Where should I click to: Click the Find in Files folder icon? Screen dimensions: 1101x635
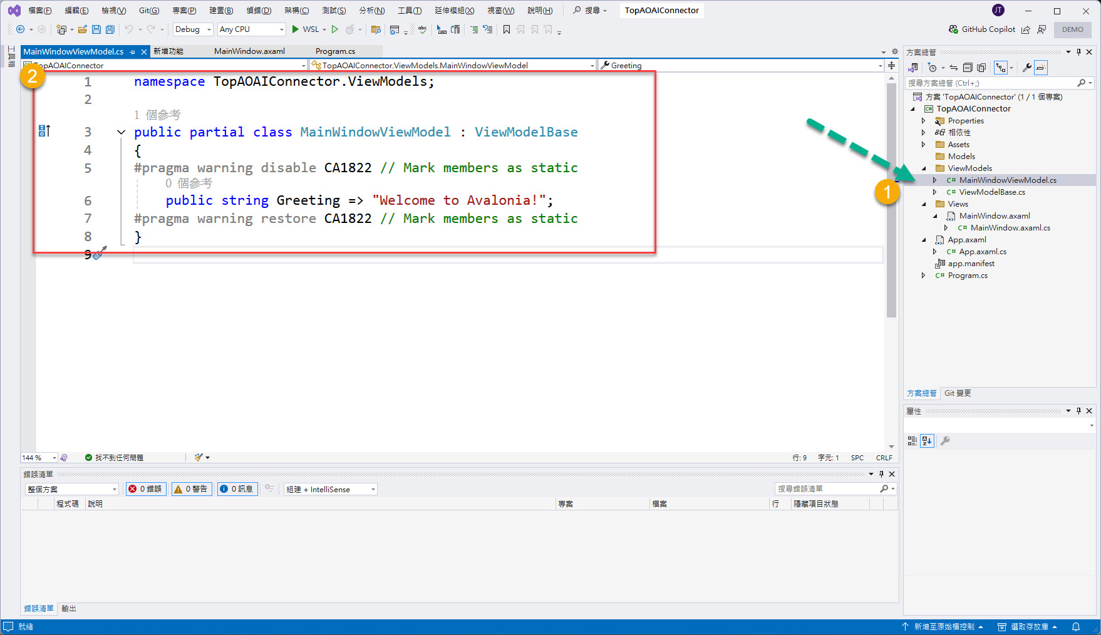click(376, 29)
